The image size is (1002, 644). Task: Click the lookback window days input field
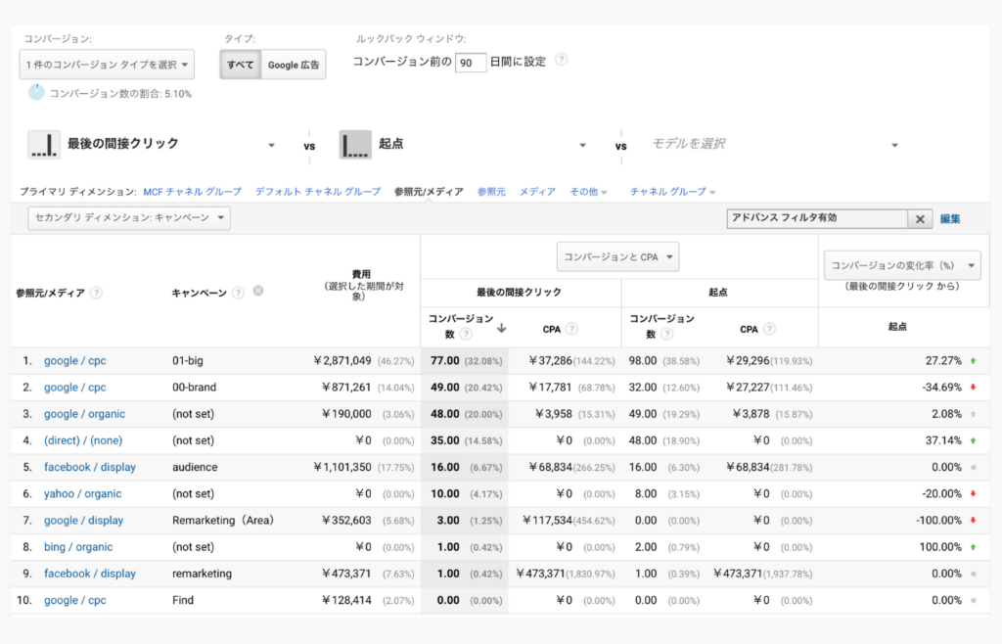pyautogui.click(x=471, y=63)
